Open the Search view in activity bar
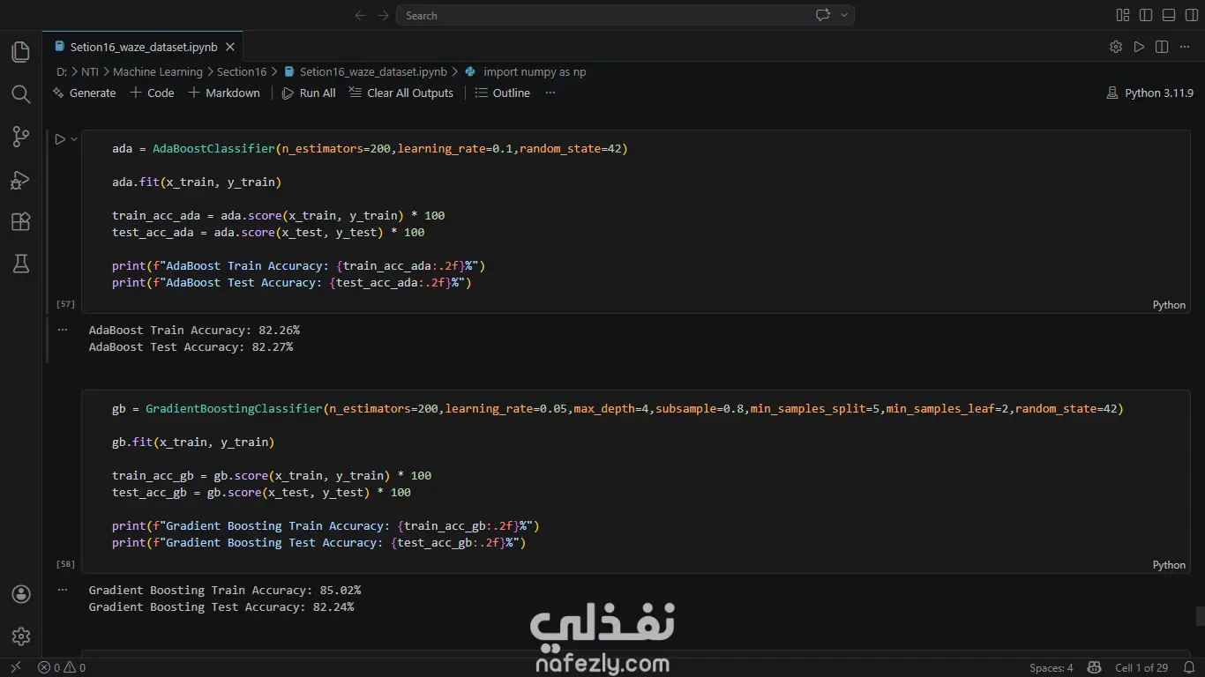Viewport: 1205px width, 677px height. pos(20,94)
